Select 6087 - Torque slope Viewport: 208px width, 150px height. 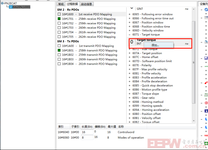[x=145, y=94]
